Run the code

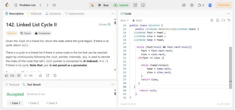[103, 5]
